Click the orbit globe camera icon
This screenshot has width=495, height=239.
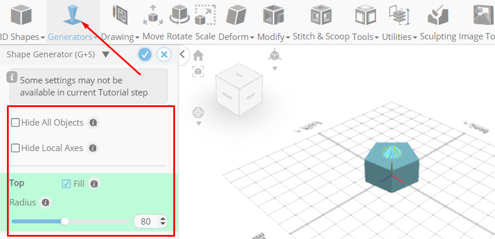pyautogui.click(x=198, y=113)
